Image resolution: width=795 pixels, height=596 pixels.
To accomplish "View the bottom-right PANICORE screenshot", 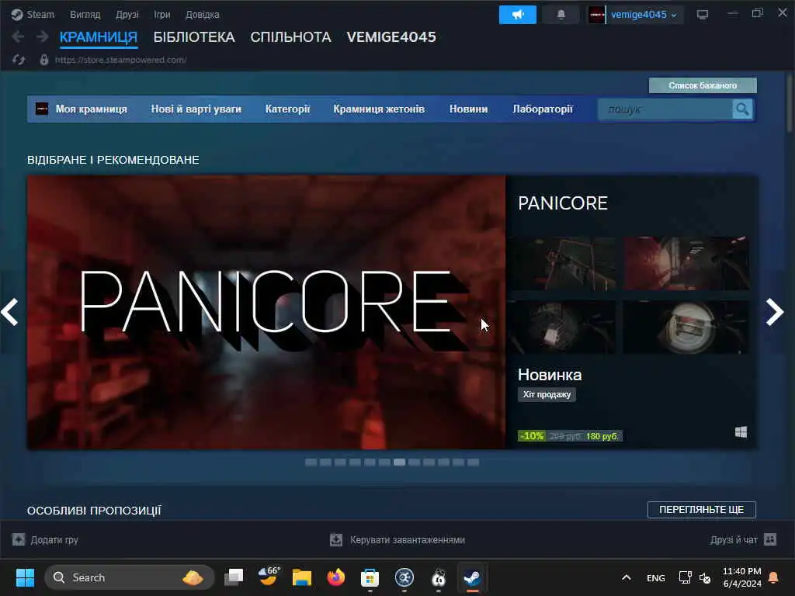I will pyautogui.click(x=686, y=327).
